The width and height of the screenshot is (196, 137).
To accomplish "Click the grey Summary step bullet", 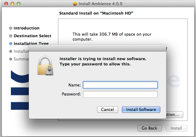I will [x=11, y=59].
